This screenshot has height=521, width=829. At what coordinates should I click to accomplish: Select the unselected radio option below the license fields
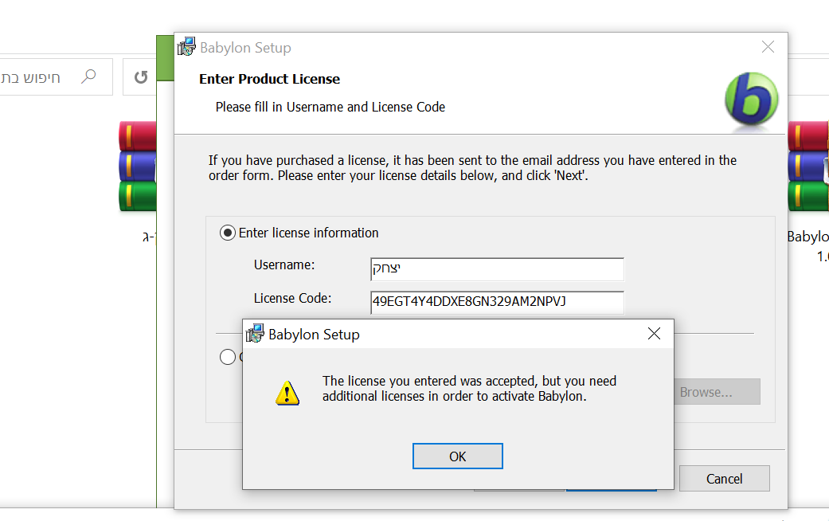pos(227,357)
